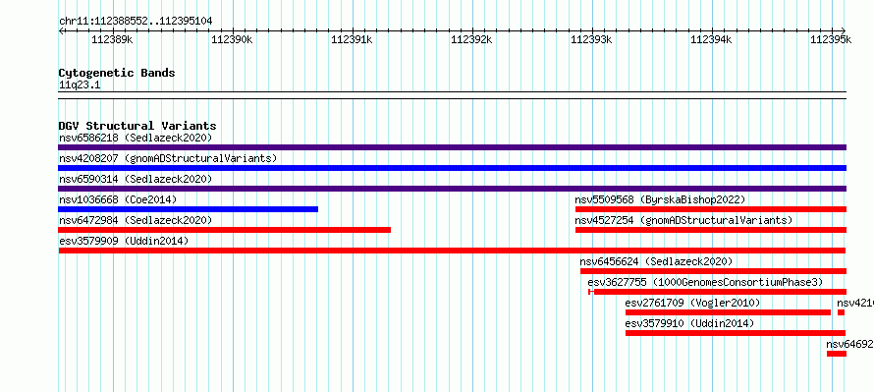Select the nsv6456624 red bar

(714, 271)
